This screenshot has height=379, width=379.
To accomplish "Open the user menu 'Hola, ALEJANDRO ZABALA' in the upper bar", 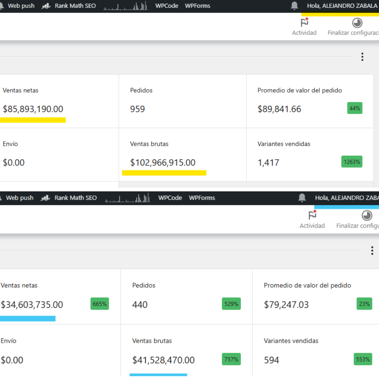I will point(342,6).
